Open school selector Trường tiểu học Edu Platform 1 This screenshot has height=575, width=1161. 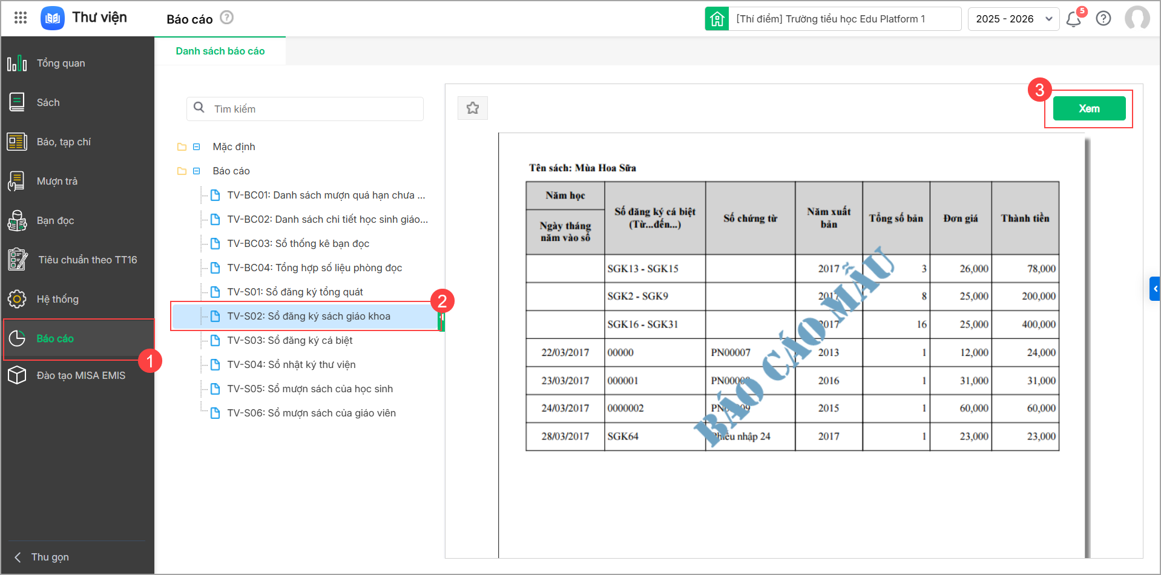coord(844,19)
